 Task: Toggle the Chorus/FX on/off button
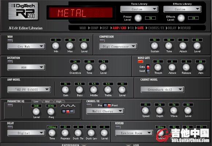coord(89,105)
